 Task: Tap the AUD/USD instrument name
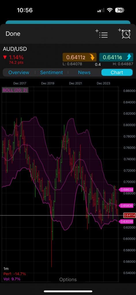[x=15, y=49]
